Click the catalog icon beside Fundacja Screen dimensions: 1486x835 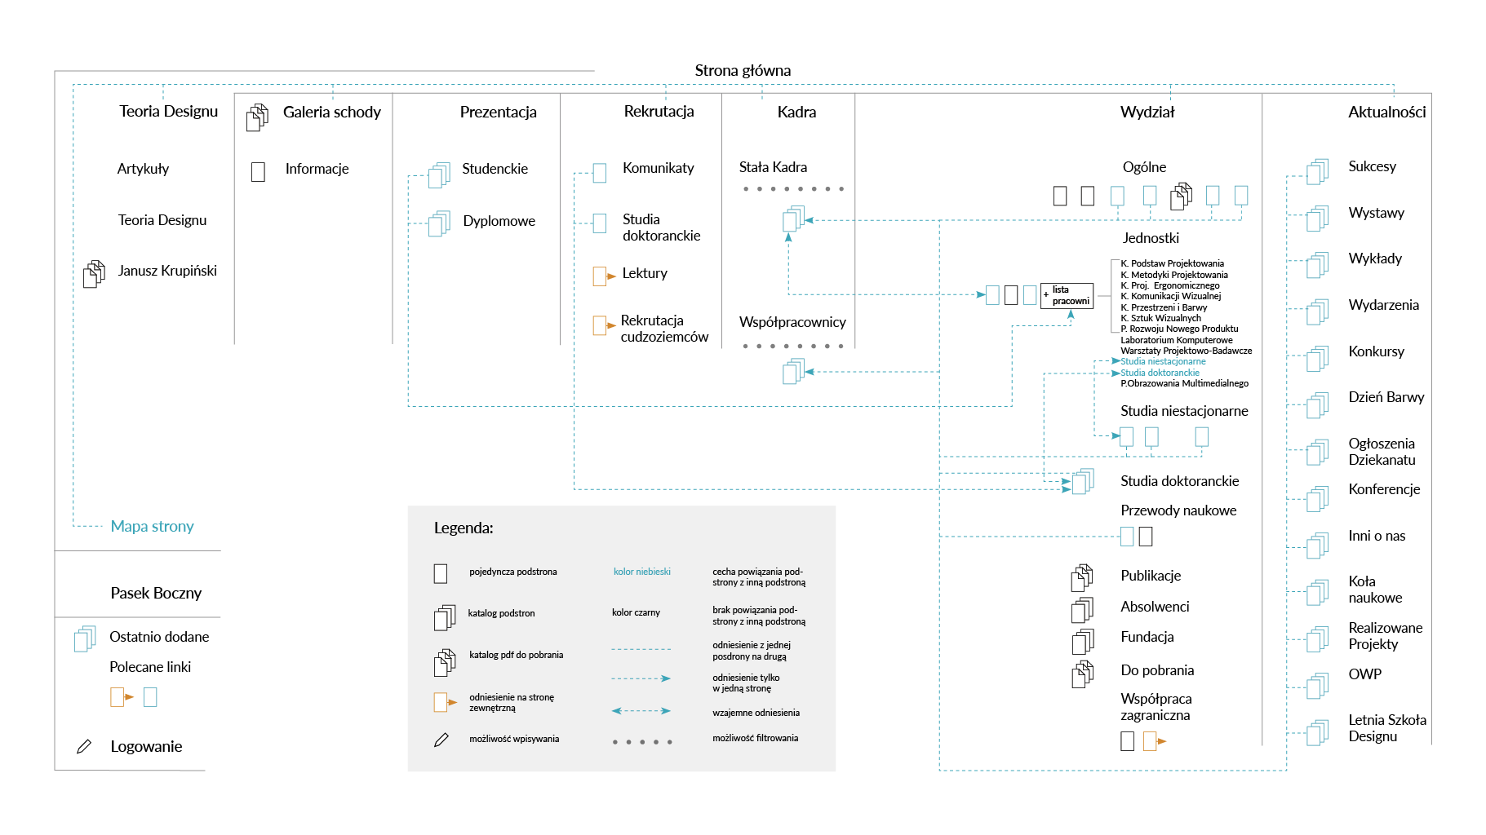[x=1082, y=641]
